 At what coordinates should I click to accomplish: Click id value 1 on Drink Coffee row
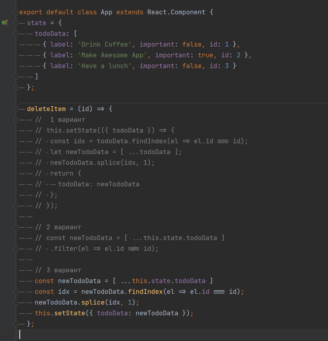click(x=227, y=44)
